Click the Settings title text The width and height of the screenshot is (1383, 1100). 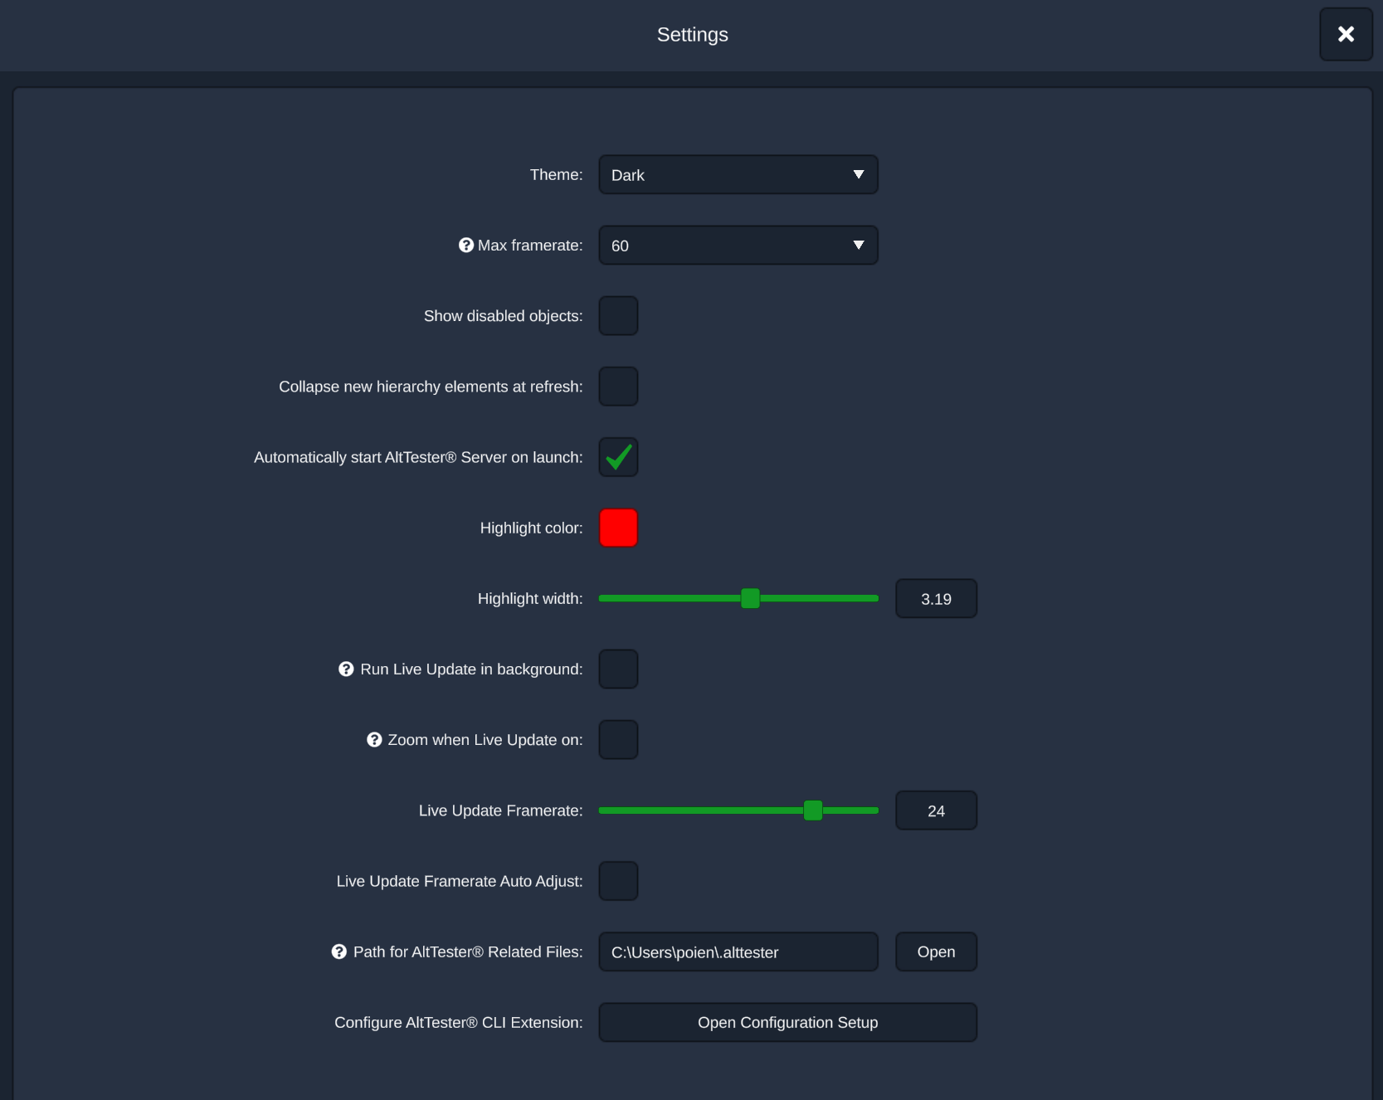pyautogui.click(x=693, y=35)
